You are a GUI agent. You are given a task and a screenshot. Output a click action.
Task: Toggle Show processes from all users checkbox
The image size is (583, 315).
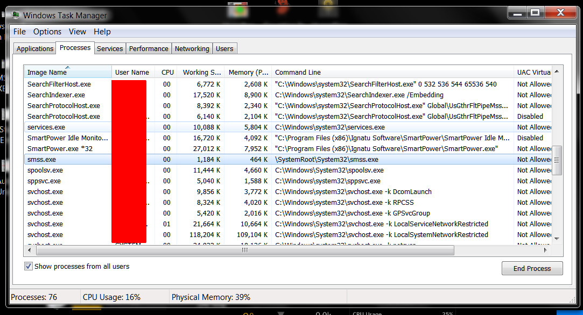click(x=28, y=266)
